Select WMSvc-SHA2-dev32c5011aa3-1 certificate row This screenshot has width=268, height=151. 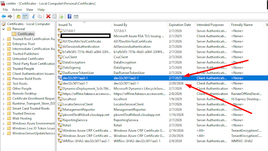[x=163, y=141]
